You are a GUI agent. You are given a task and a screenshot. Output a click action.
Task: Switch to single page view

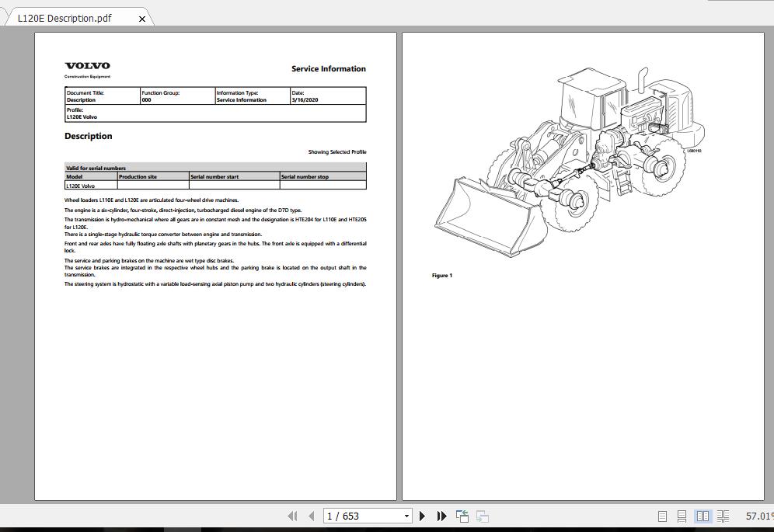[x=663, y=516]
